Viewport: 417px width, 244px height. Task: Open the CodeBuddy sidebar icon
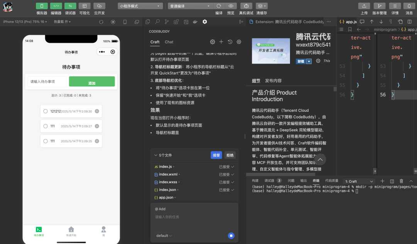coord(205,22)
